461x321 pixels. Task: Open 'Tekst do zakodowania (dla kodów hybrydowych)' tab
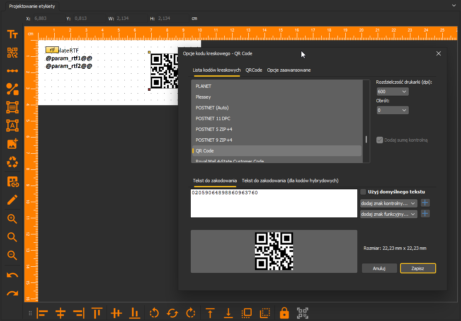290,181
